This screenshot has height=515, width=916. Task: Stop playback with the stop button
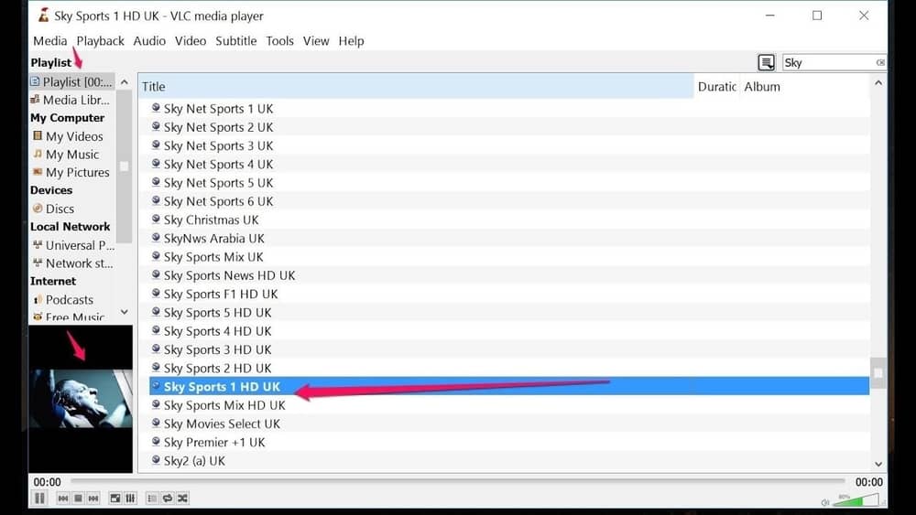[78, 499]
